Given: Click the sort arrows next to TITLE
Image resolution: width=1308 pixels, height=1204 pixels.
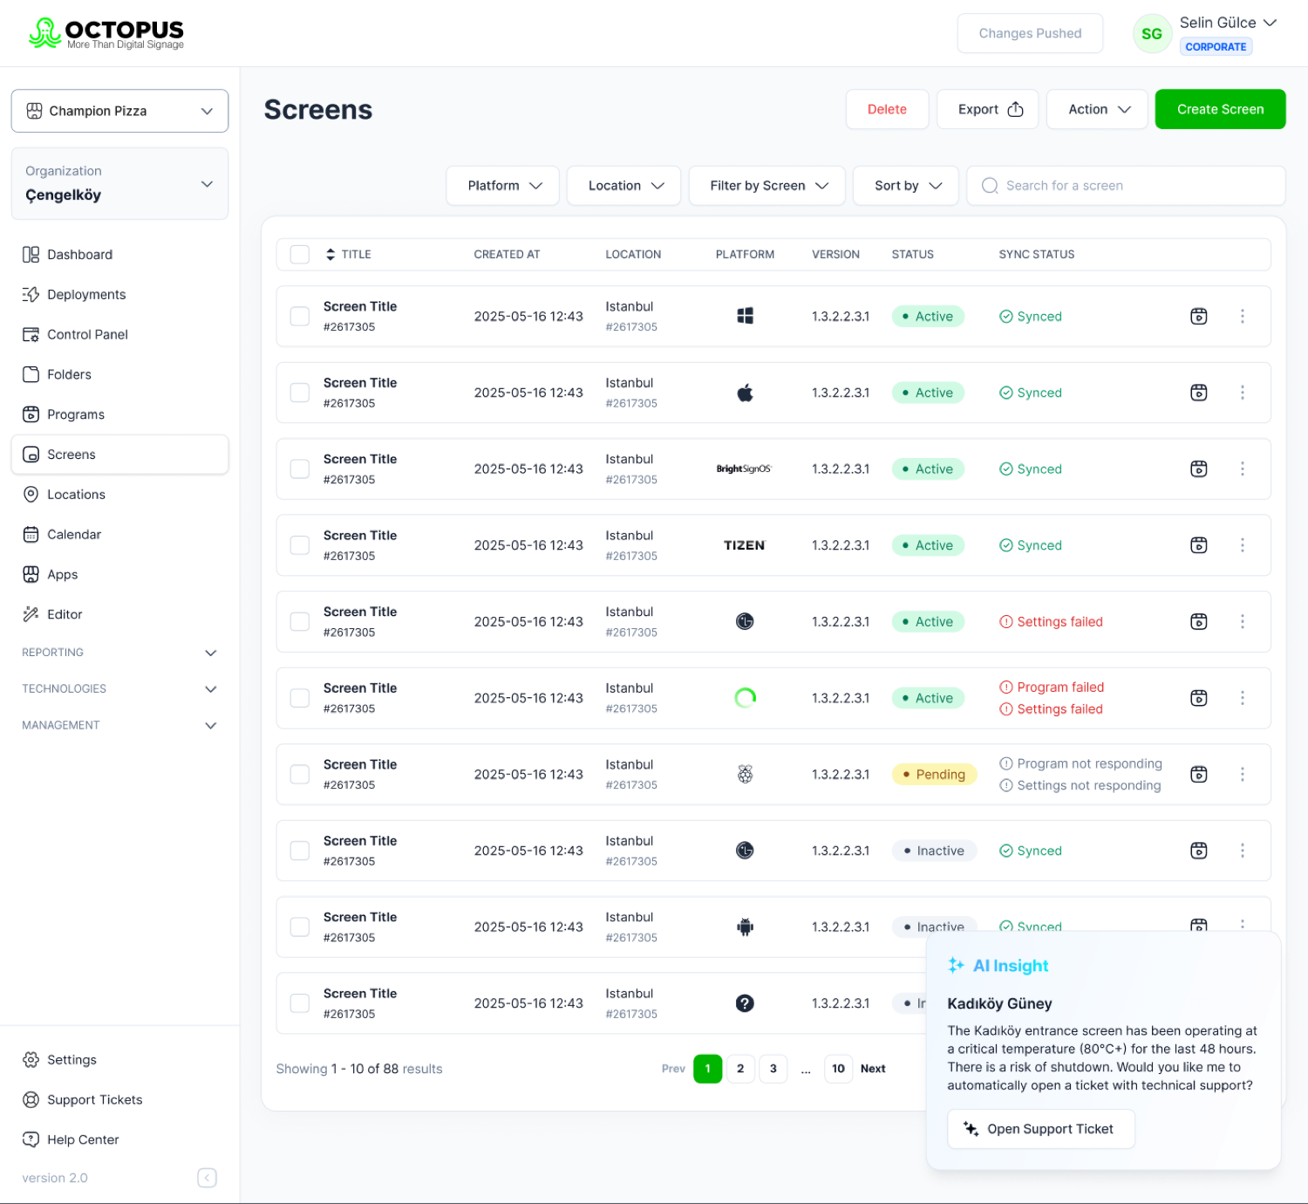Looking at the screenshot, I should tap(330, 254).
